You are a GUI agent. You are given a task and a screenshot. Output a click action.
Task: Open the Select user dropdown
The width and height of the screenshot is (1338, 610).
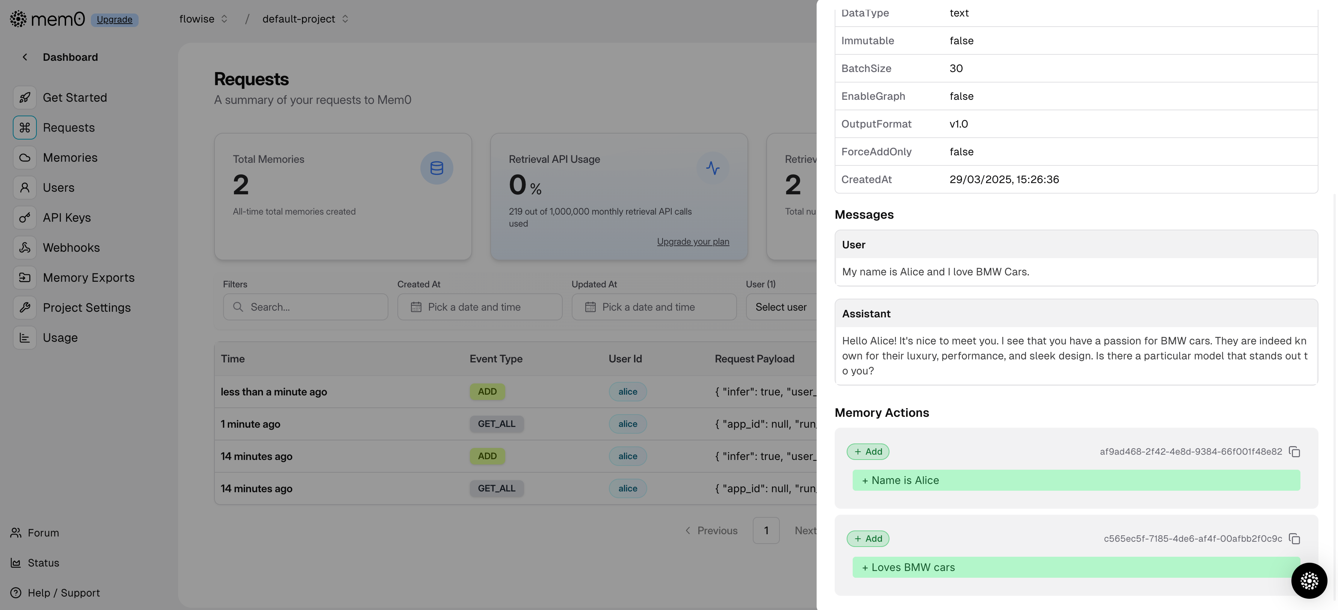(781, 307)
